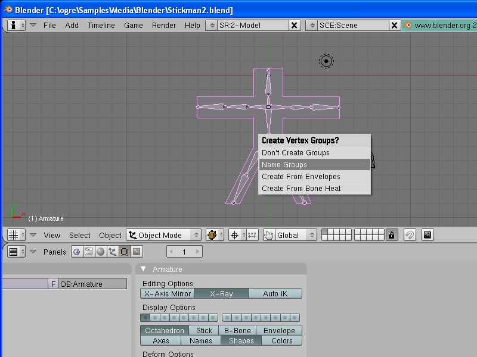Open the File menu
Image resolution: width=477 pixels, height=357 pixels.
click(x=49, y=25)
